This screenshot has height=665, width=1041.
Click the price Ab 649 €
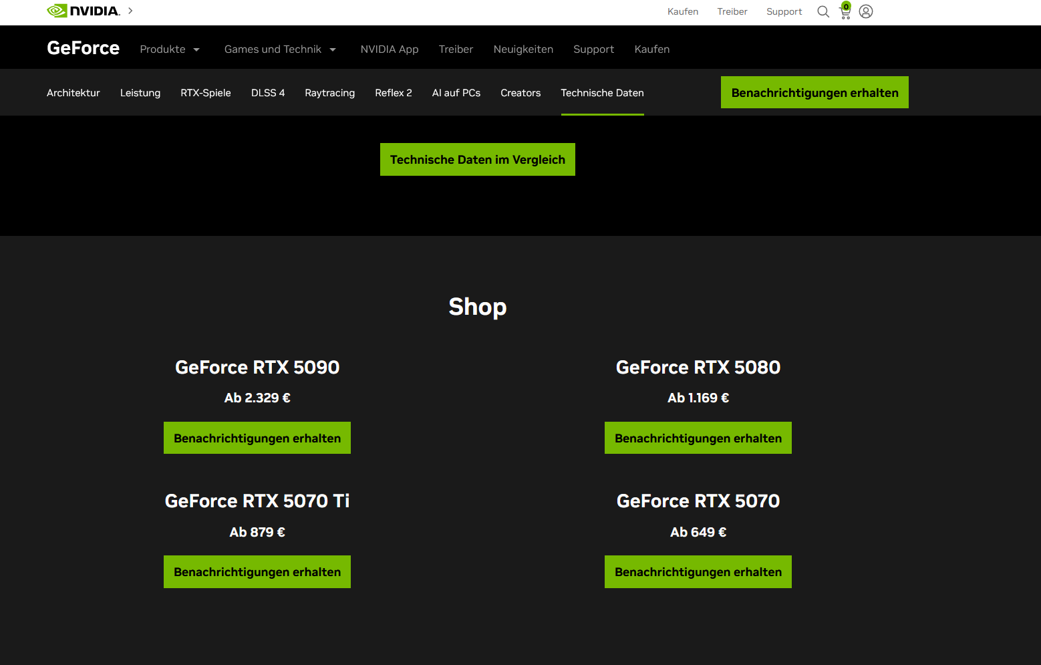click(698, 532)
